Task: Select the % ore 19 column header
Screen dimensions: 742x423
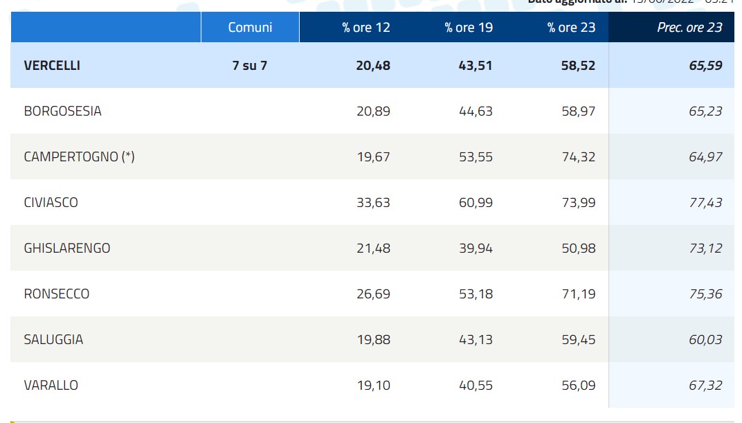Action: click(469, 28)
